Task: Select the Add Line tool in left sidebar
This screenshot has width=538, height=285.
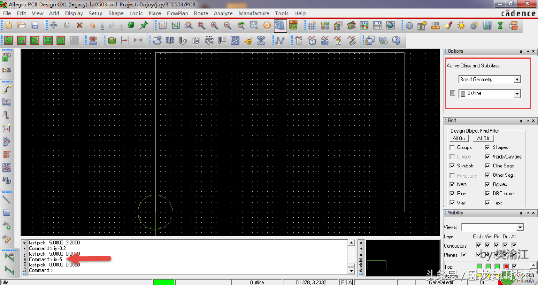Action: [7, 199]
